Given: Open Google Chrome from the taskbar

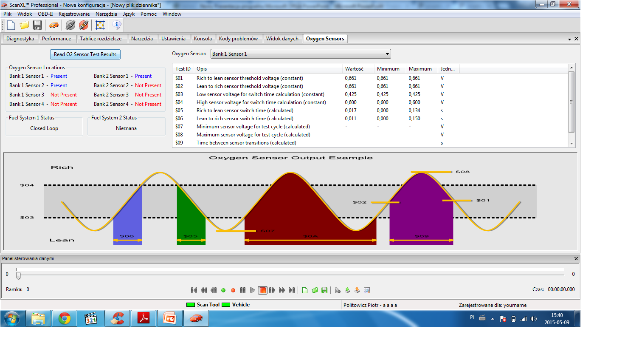Looking at the screenshot, I should (65, 318).
